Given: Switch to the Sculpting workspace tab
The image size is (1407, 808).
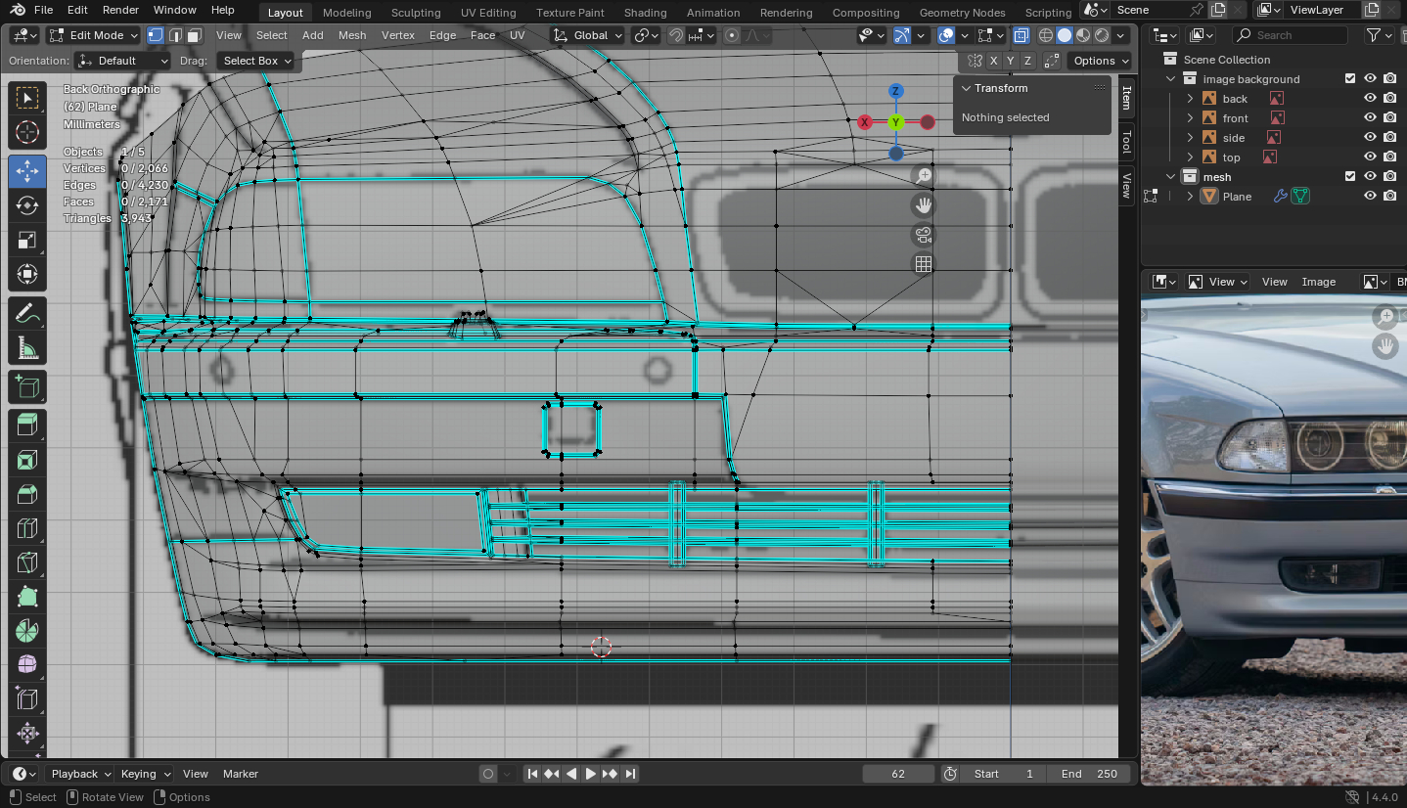Looking at the screenshot, I should pos(416,13).
